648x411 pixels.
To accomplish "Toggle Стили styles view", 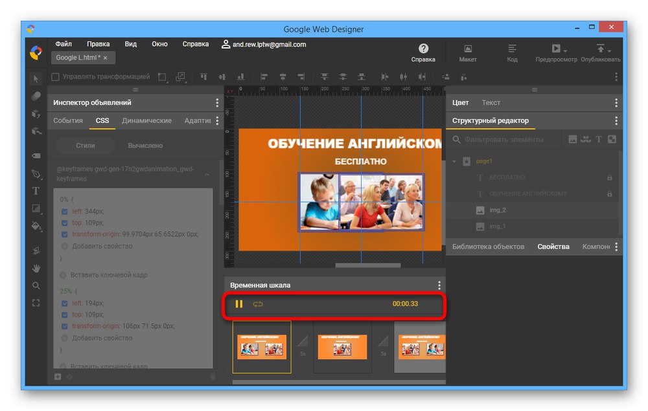I will 86,146.
